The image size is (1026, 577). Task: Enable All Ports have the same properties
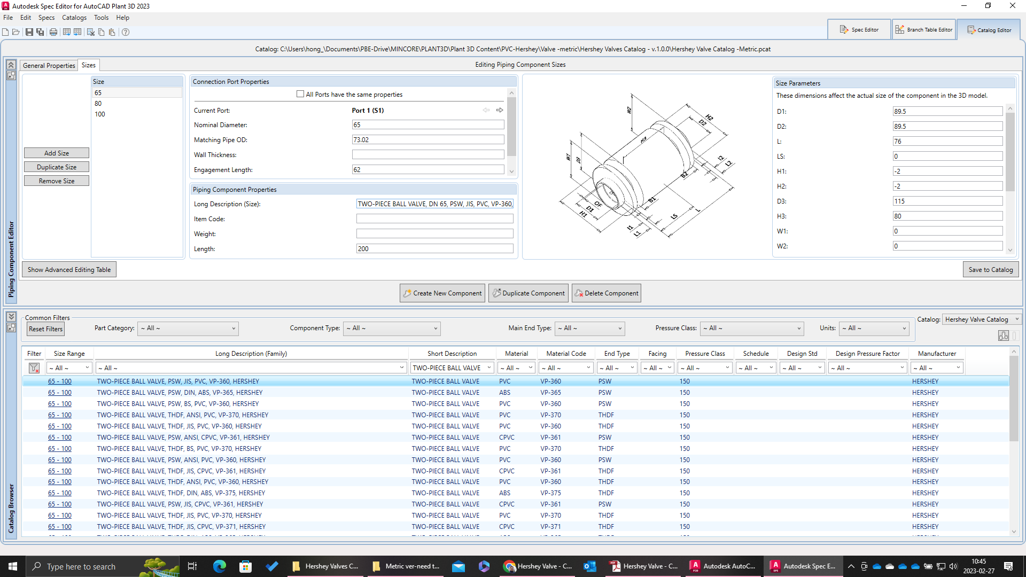[x=300, y=94]
